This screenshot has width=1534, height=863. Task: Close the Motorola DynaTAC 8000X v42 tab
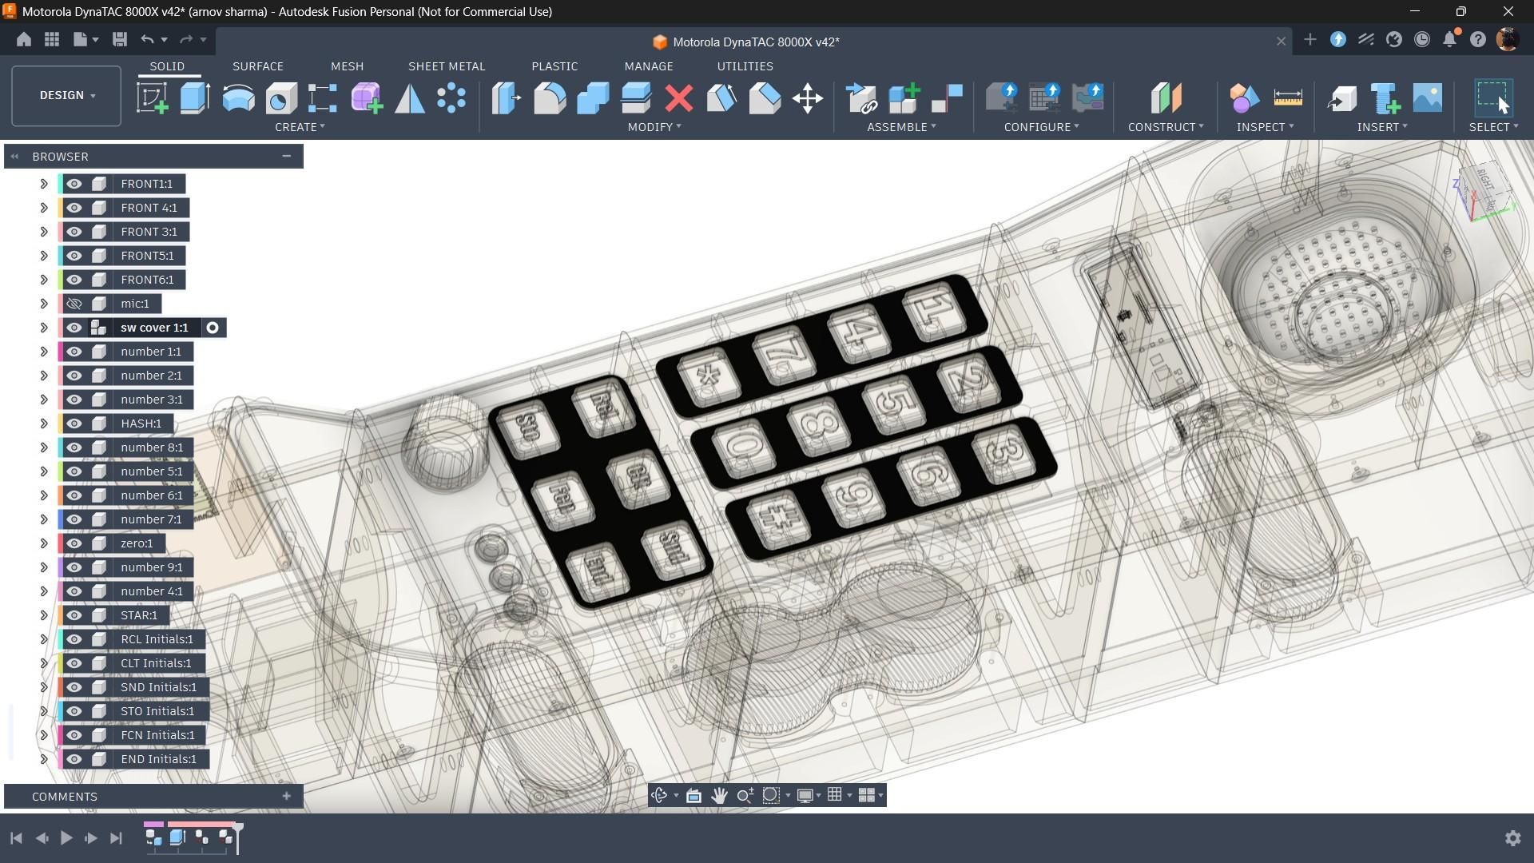[x=1281, y=42]
